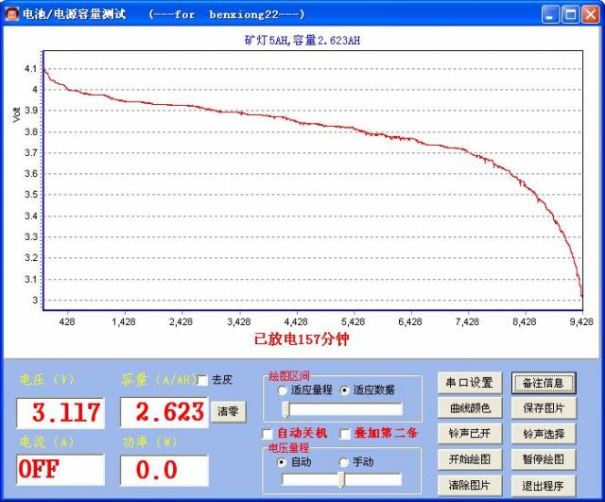Click the 3 y-axis tick label
605x502 pixels.
pos(35,300)
